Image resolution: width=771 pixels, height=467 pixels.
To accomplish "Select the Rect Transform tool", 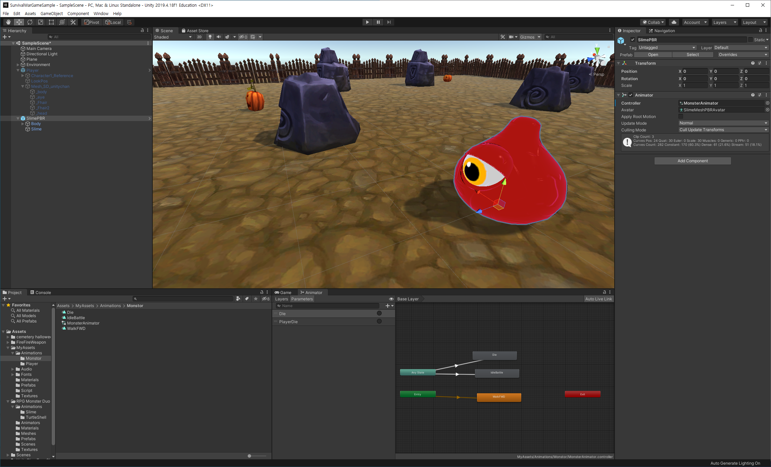I will (51, 22).
